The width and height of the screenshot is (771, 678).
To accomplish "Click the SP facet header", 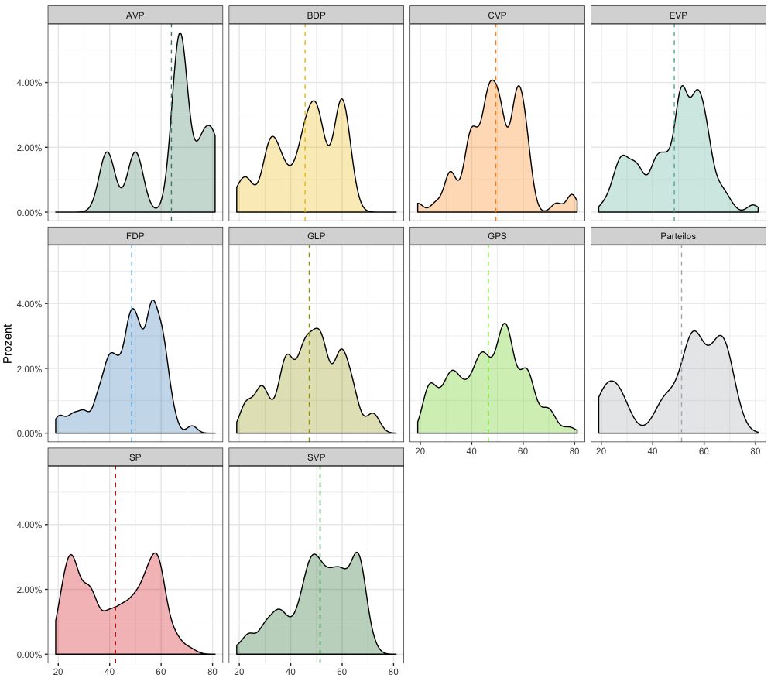I will tap(135, 457).
